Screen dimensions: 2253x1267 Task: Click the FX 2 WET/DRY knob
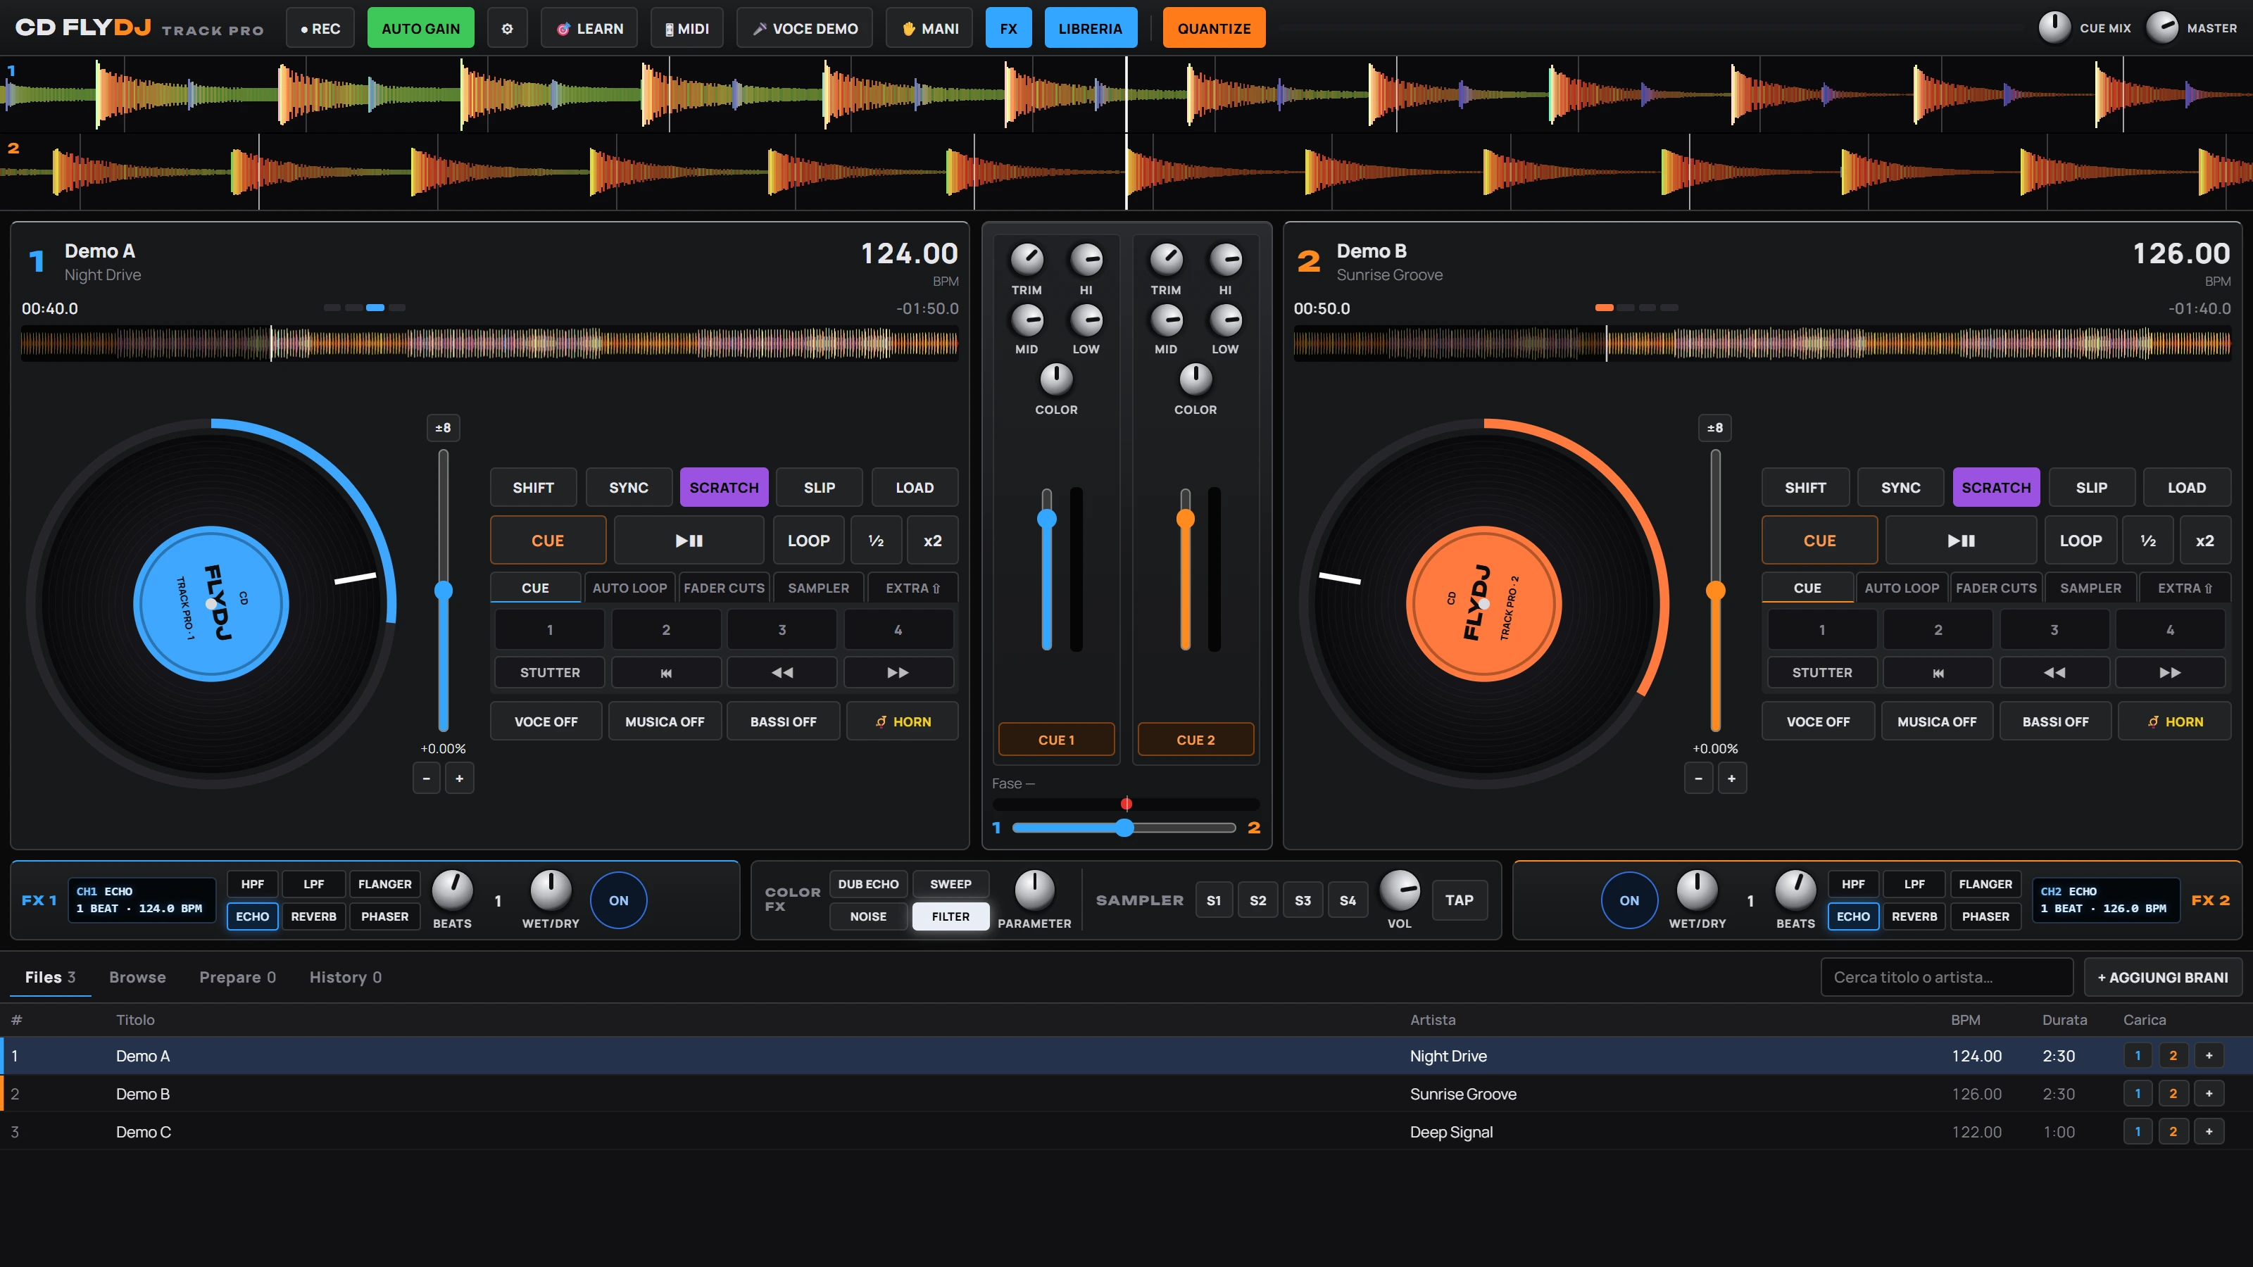point(1697,891)
